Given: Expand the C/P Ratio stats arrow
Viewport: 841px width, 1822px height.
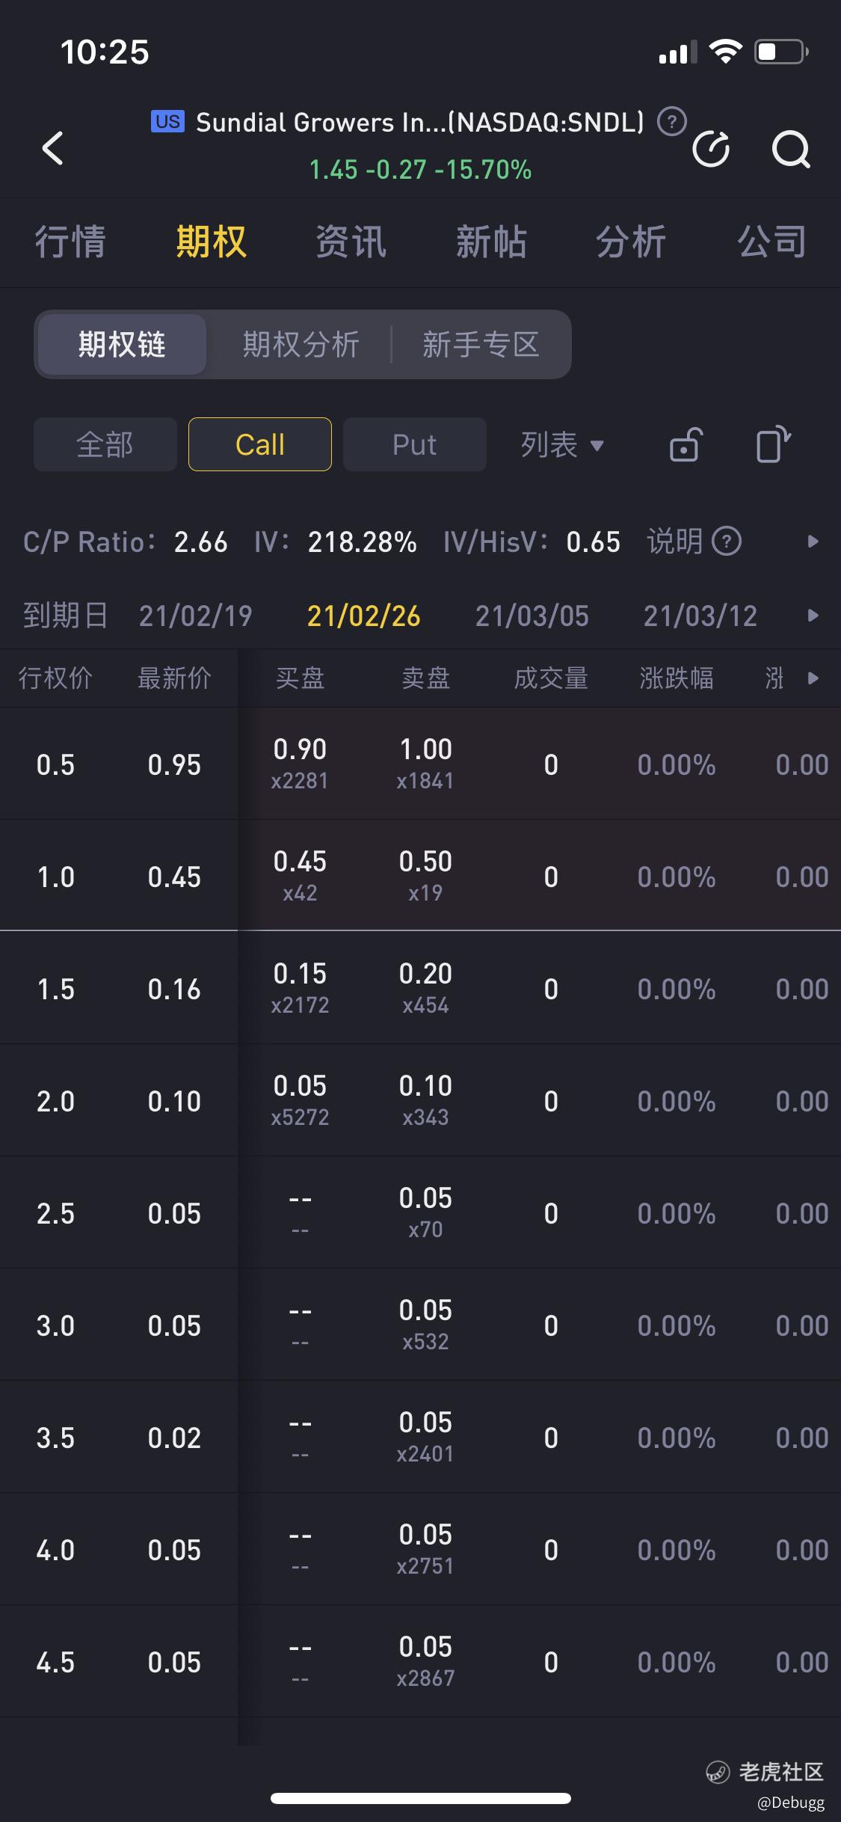Looking at the screenshot, I should (813, 541).
